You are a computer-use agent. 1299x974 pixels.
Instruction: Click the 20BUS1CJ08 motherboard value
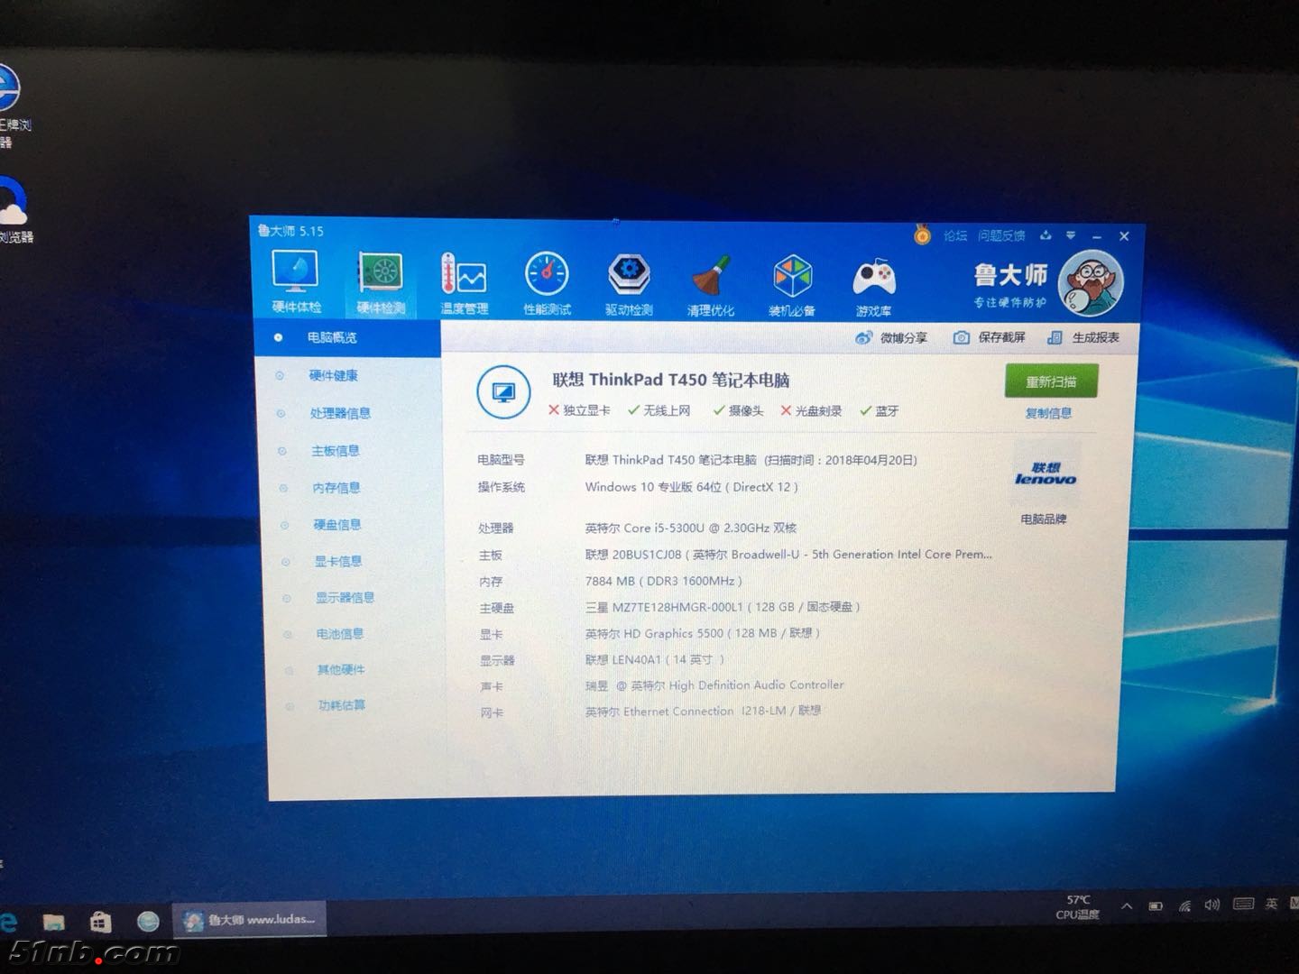[788, 554]
